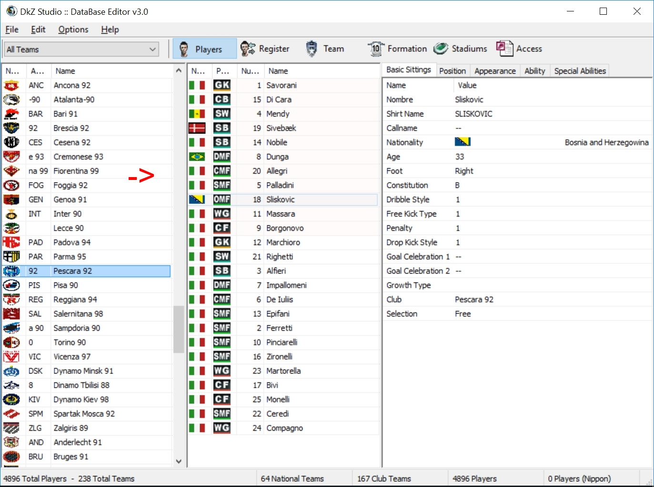Open the Access database icon
Viewport: 654px width, 487px height.
click(x=504, y=49)
